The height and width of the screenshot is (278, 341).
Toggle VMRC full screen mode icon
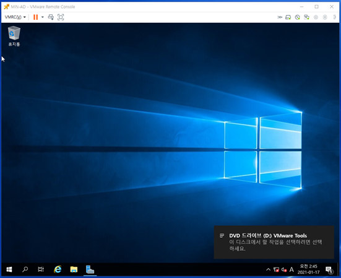point(61,17)
